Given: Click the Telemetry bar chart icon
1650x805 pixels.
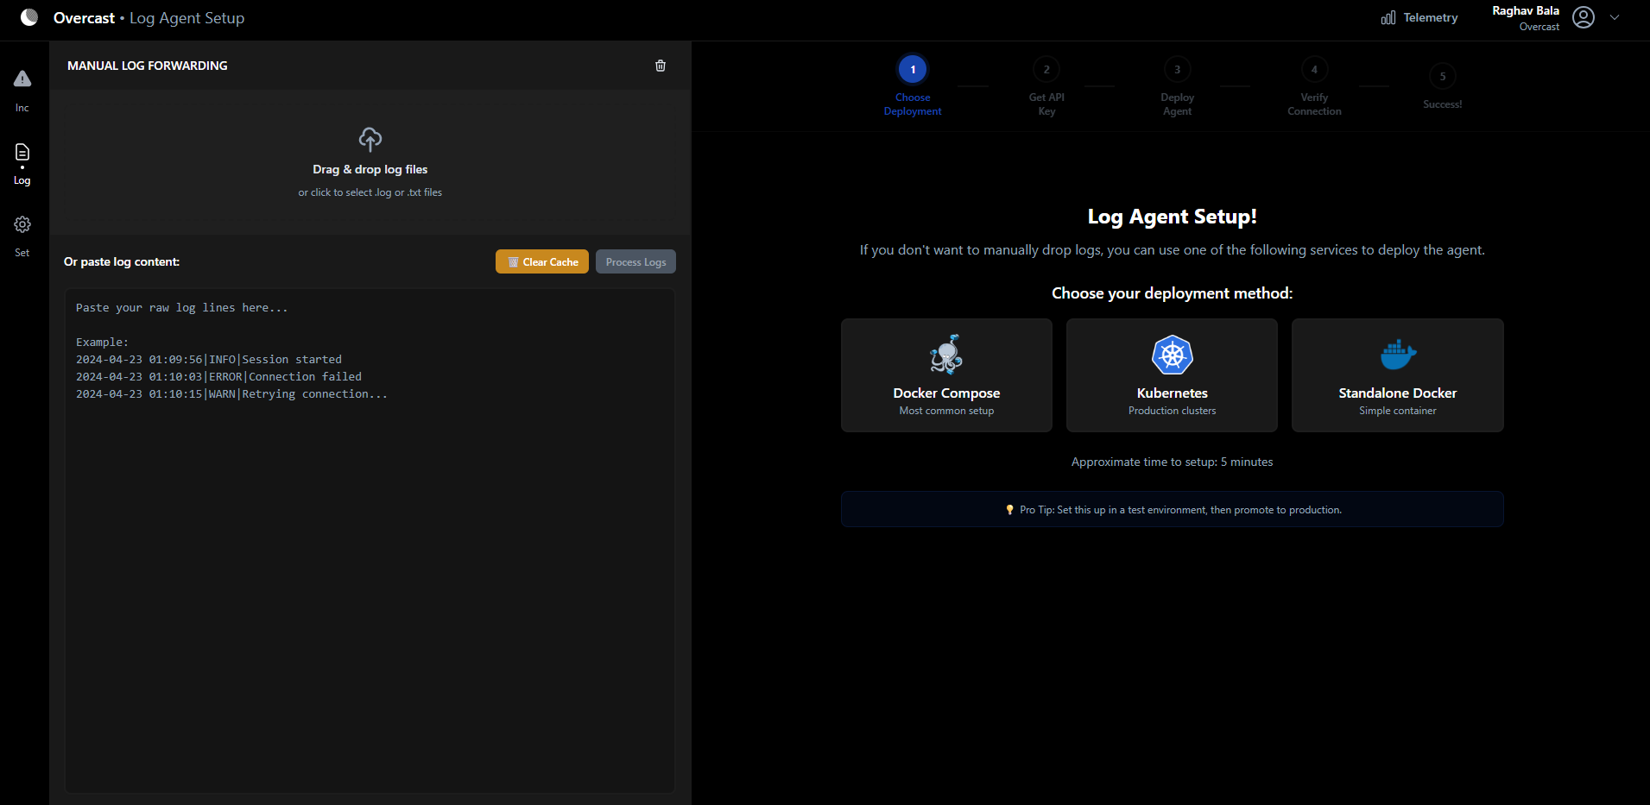Looking at the screenshot, I should [1388, 17].
